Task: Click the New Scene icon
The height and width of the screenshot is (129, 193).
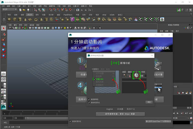Action: point(20,10)
